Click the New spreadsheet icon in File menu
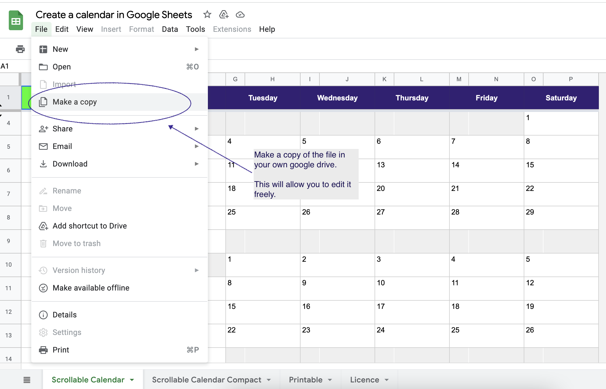The image size is (606, 389). 43,49
